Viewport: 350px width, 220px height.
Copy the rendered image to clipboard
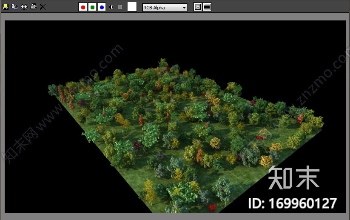pos(15,7)
